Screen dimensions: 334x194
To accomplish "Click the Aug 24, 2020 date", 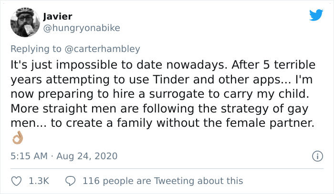I will point(87,156).
